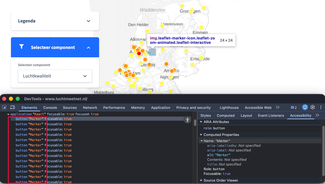Click the AI assistance icon in DevTools
Image resolution: width=325 pixels, height=184 pixels.
(305, 108)
